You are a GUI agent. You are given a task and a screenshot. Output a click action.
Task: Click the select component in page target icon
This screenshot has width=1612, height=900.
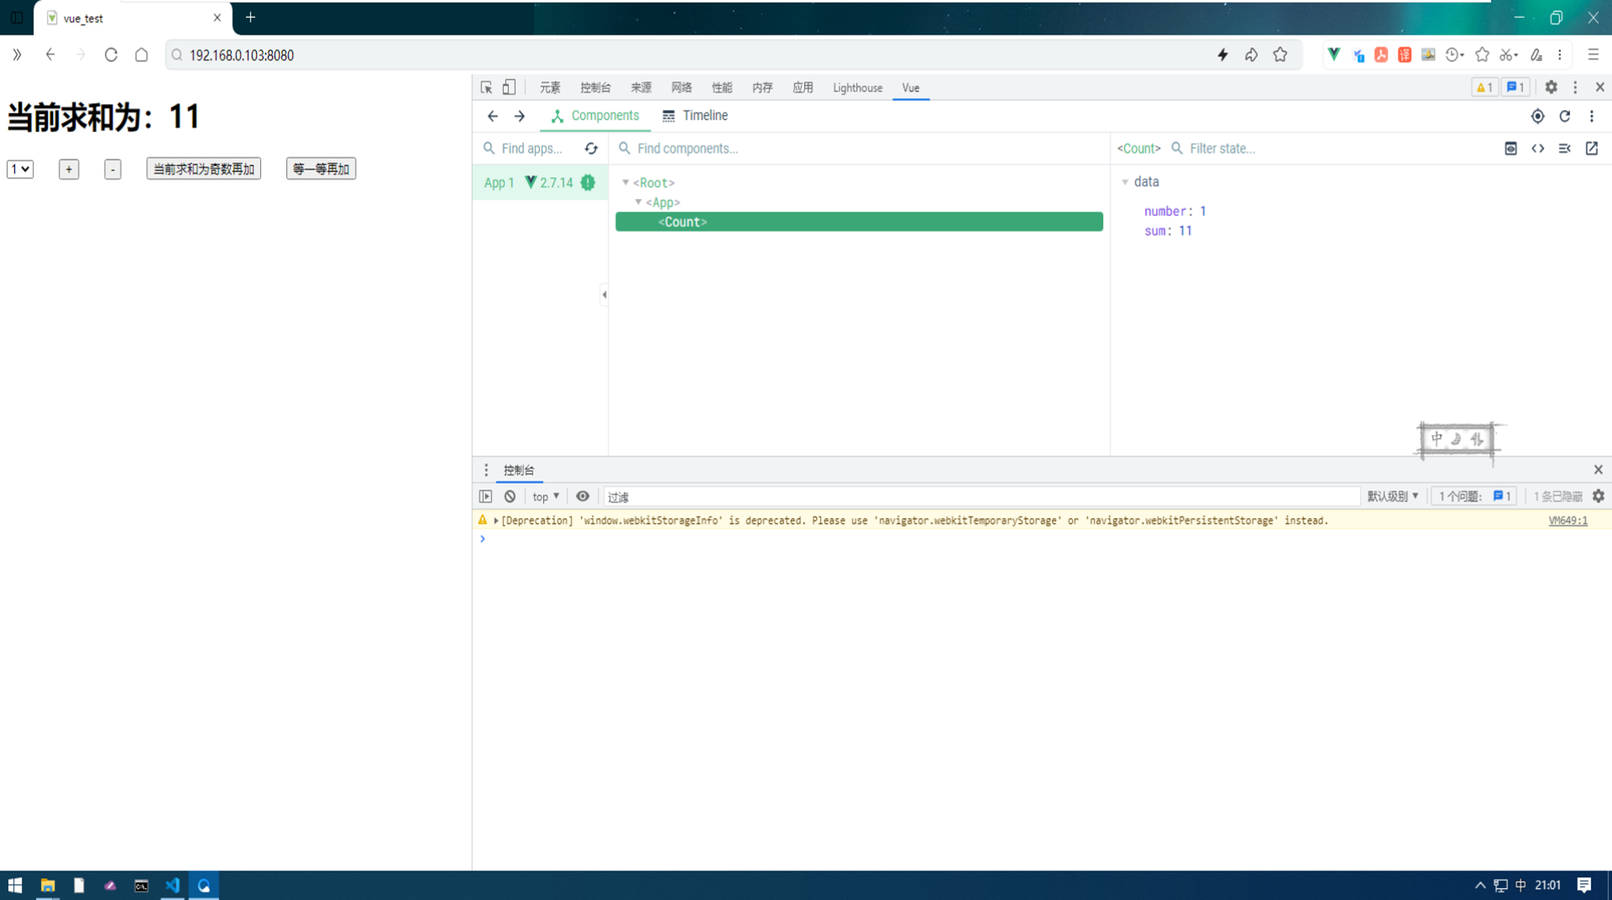coord(1537,116)
